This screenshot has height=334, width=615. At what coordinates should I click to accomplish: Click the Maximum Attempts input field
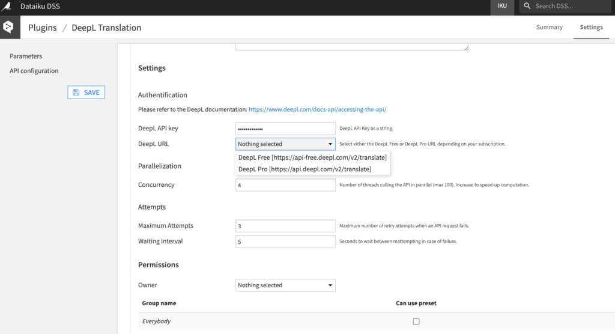[x=285, y=226]
